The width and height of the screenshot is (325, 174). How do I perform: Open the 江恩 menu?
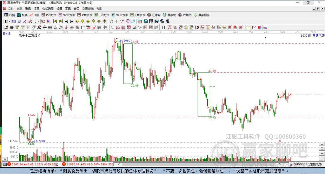pyautogui.click(x=36, y=9)
